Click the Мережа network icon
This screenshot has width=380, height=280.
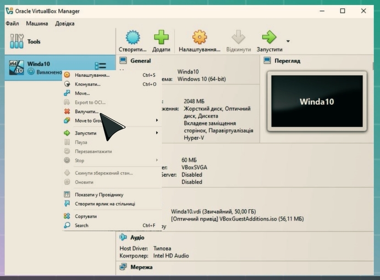pos(123,267)
